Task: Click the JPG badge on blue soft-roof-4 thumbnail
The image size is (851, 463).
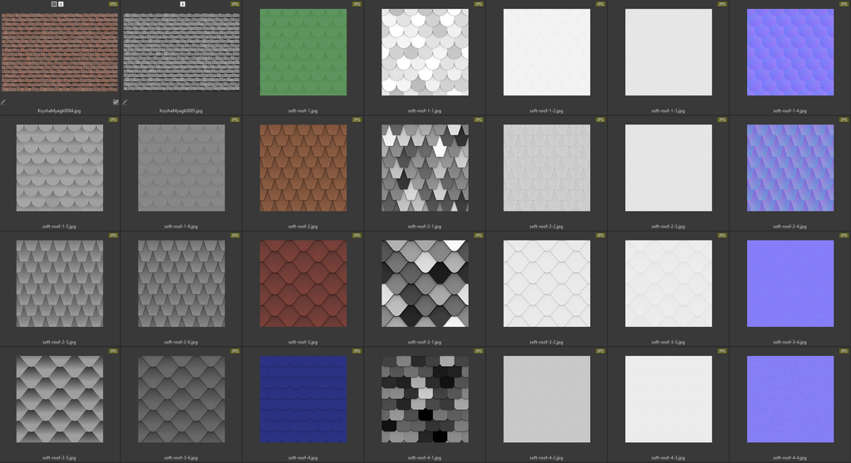Action: [356, 351]
